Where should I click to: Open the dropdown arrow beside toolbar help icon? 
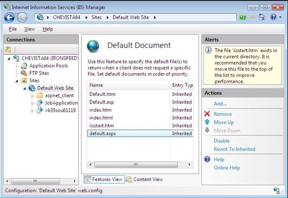(280, 17)
